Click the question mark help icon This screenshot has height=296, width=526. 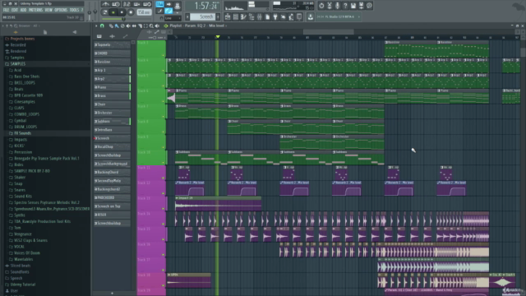[345, 6]
